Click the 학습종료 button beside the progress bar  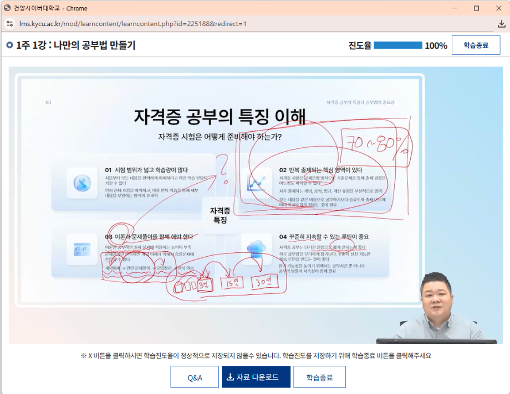coord(476,45)
